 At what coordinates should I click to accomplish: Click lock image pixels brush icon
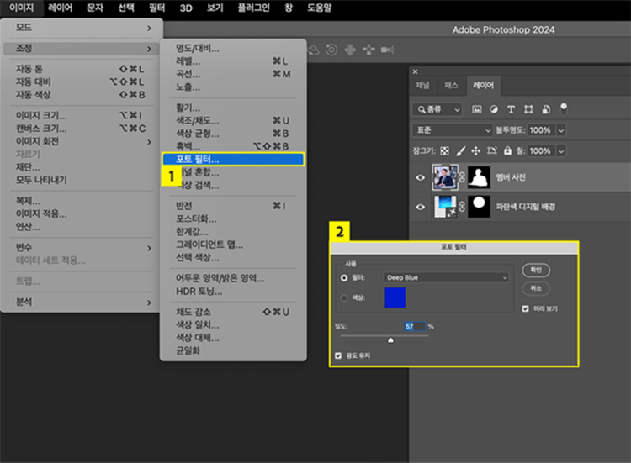tap(460, 151)
